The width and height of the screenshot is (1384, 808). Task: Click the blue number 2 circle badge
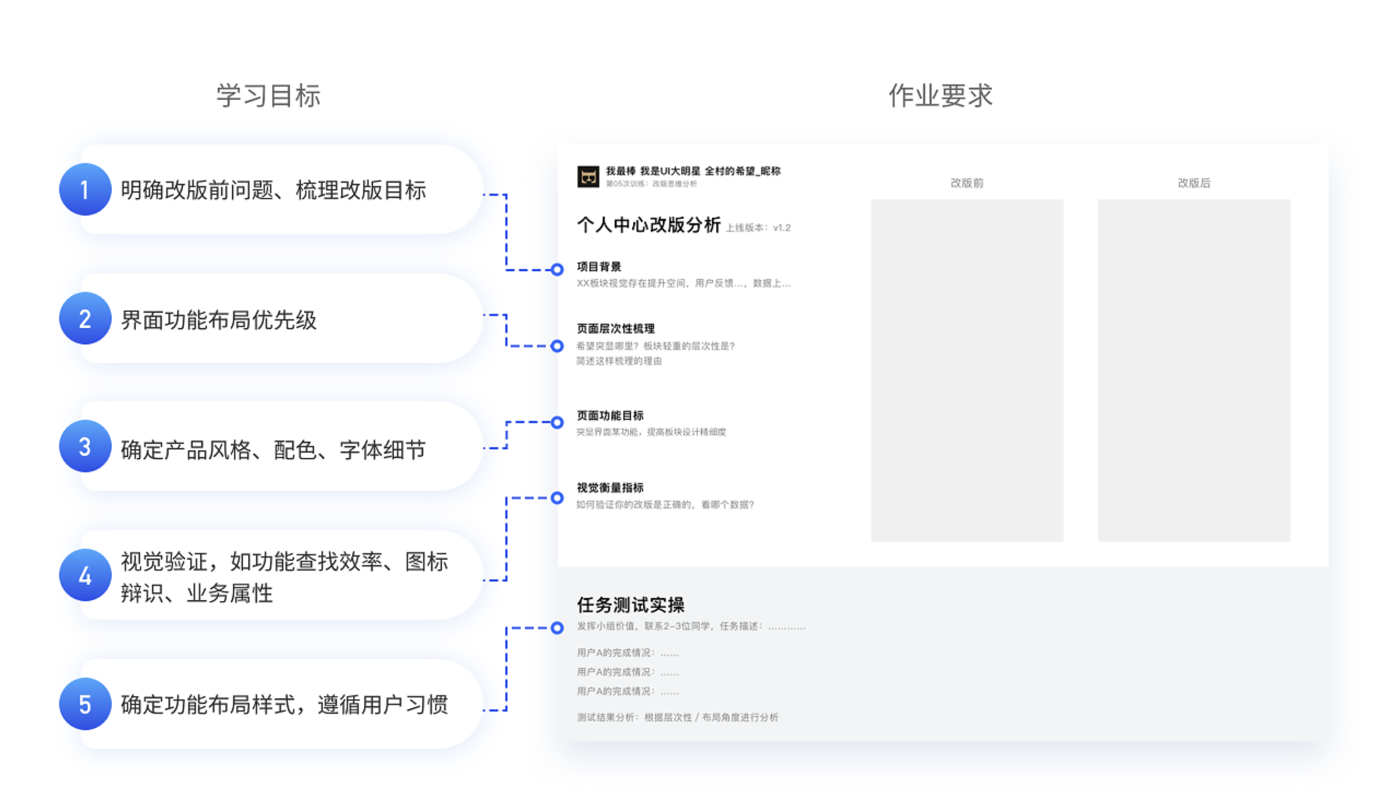pyautogui.click(x=85, y=319)
